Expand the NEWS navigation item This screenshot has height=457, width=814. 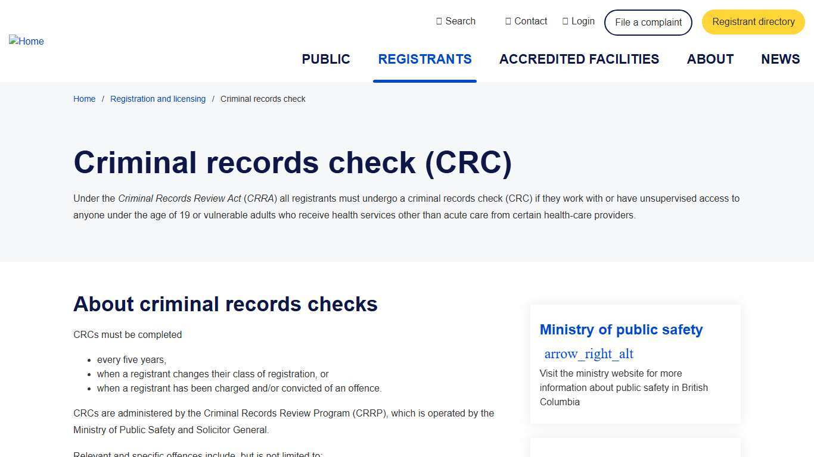780,59
